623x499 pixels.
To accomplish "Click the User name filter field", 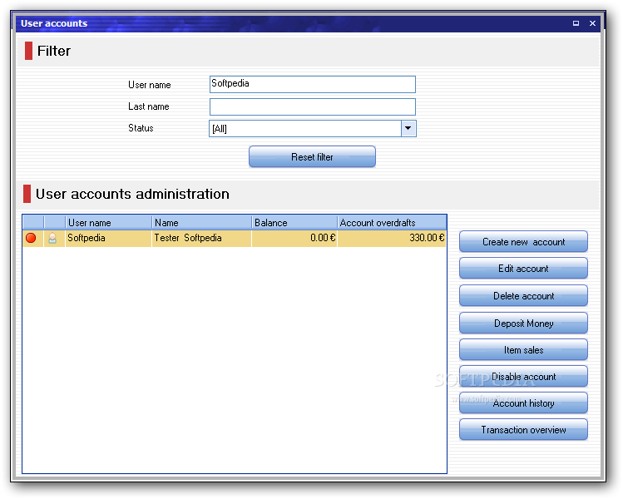I will (x=312, y=84).
